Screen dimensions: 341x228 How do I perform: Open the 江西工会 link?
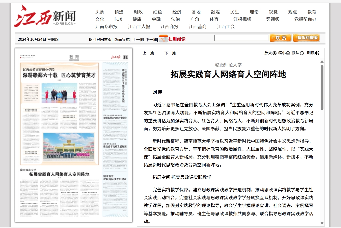[226, 26]
